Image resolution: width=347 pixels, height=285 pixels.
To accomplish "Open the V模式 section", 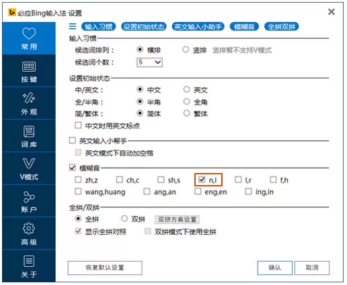I will coord(29,169).
